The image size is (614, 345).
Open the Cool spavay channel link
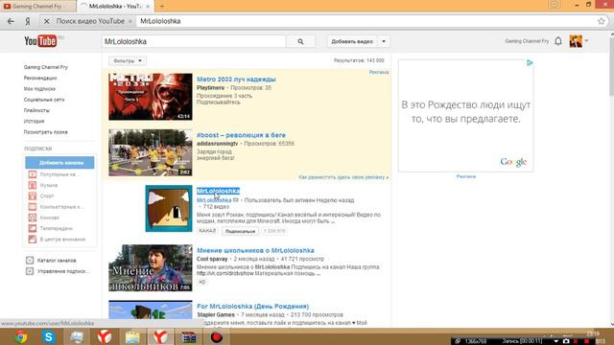[212, 259]
